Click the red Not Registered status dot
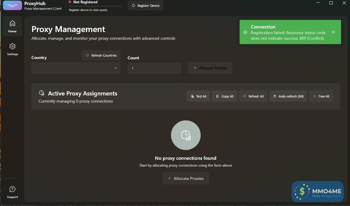The width and height of the screenshot is (350, 206). (70, 2)
